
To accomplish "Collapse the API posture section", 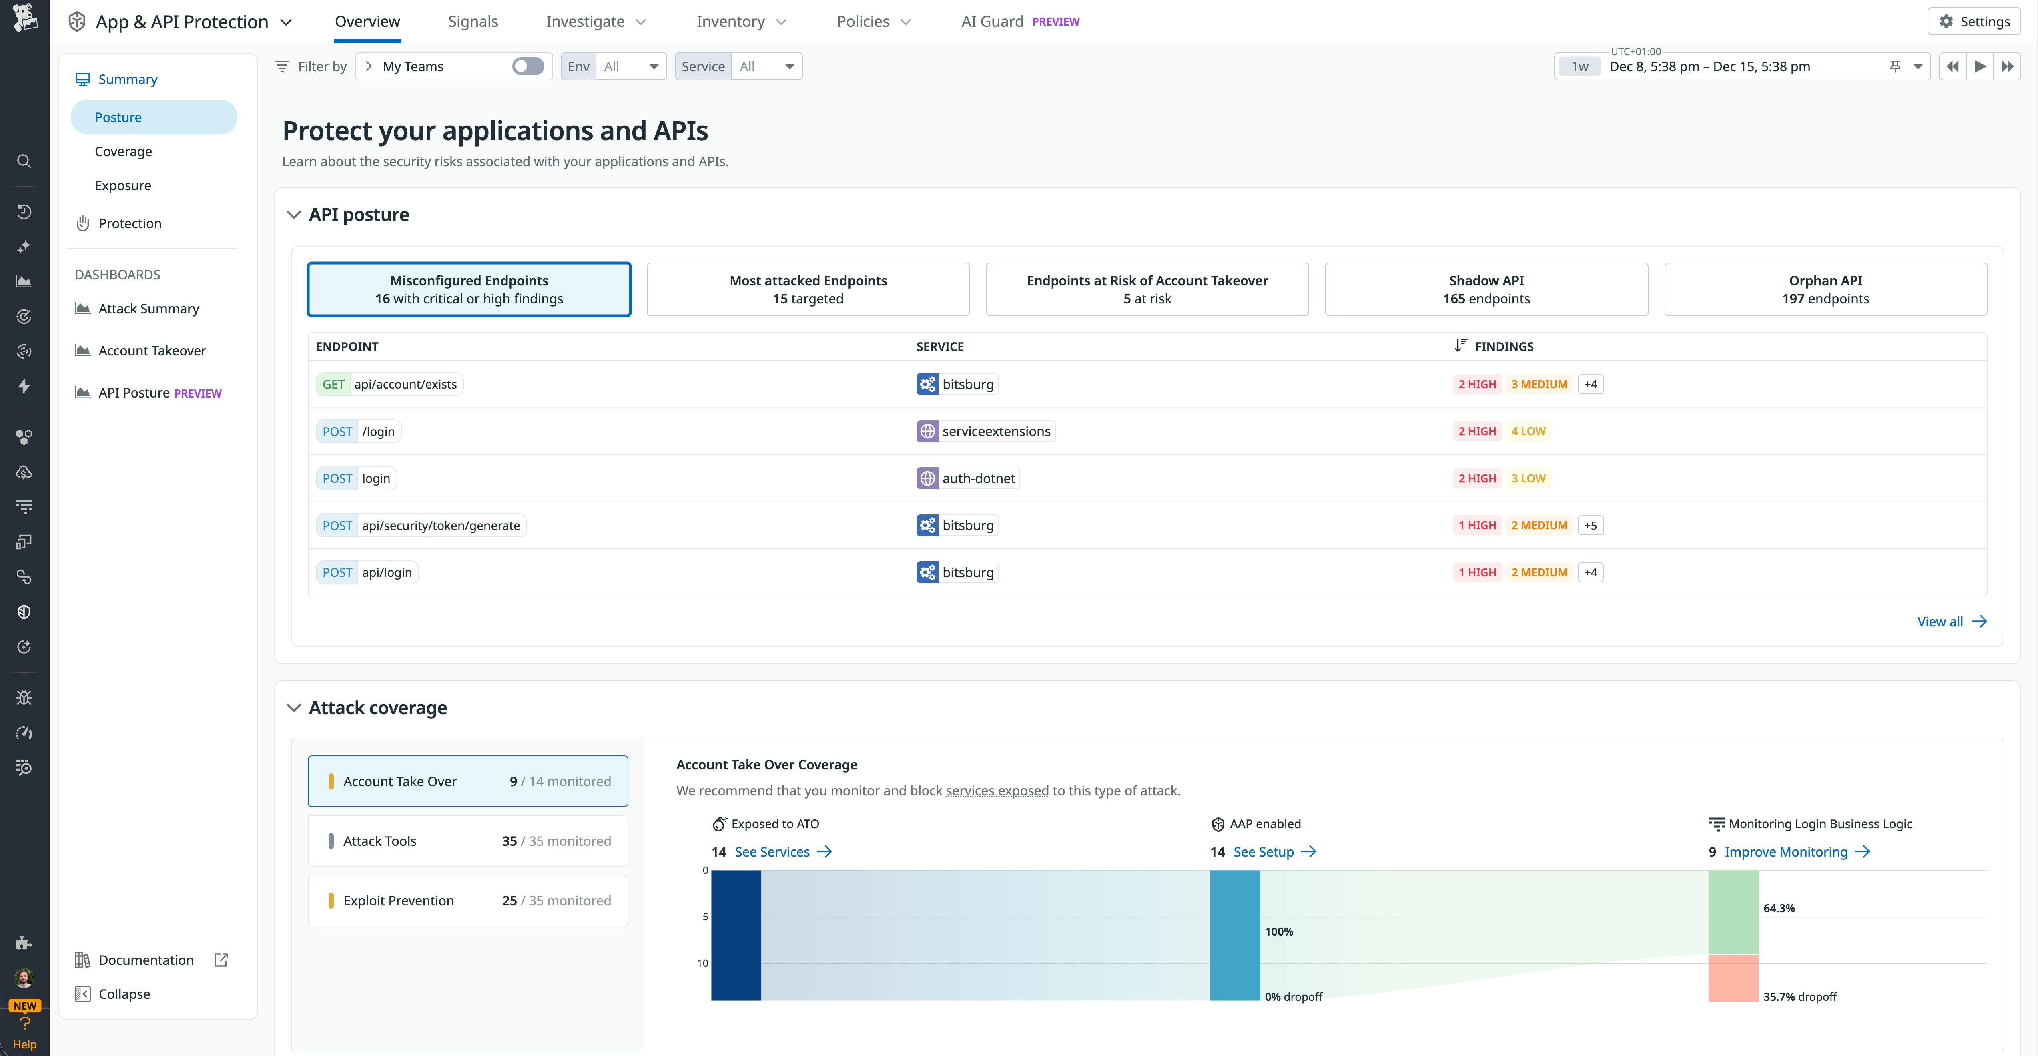I will [x=293, y=214].
